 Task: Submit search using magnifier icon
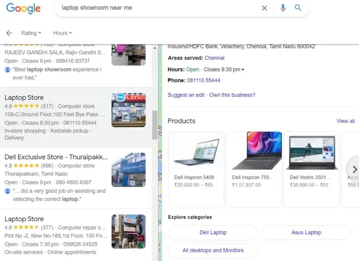pos(298,8)
